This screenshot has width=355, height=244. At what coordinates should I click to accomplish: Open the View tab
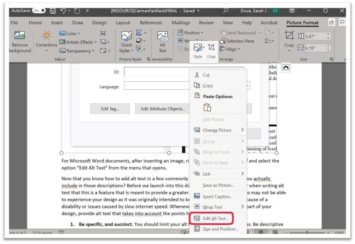(x=228, y=23)
